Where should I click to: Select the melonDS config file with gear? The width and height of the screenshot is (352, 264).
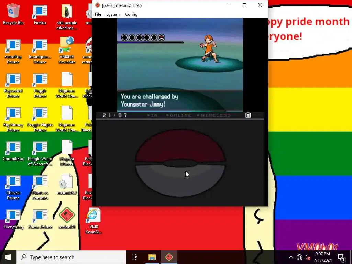pyautogui.click(x=67, y=185)
